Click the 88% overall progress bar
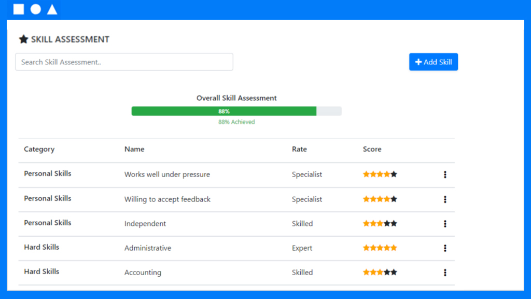The image size is (531, 299). coord(236,111)
